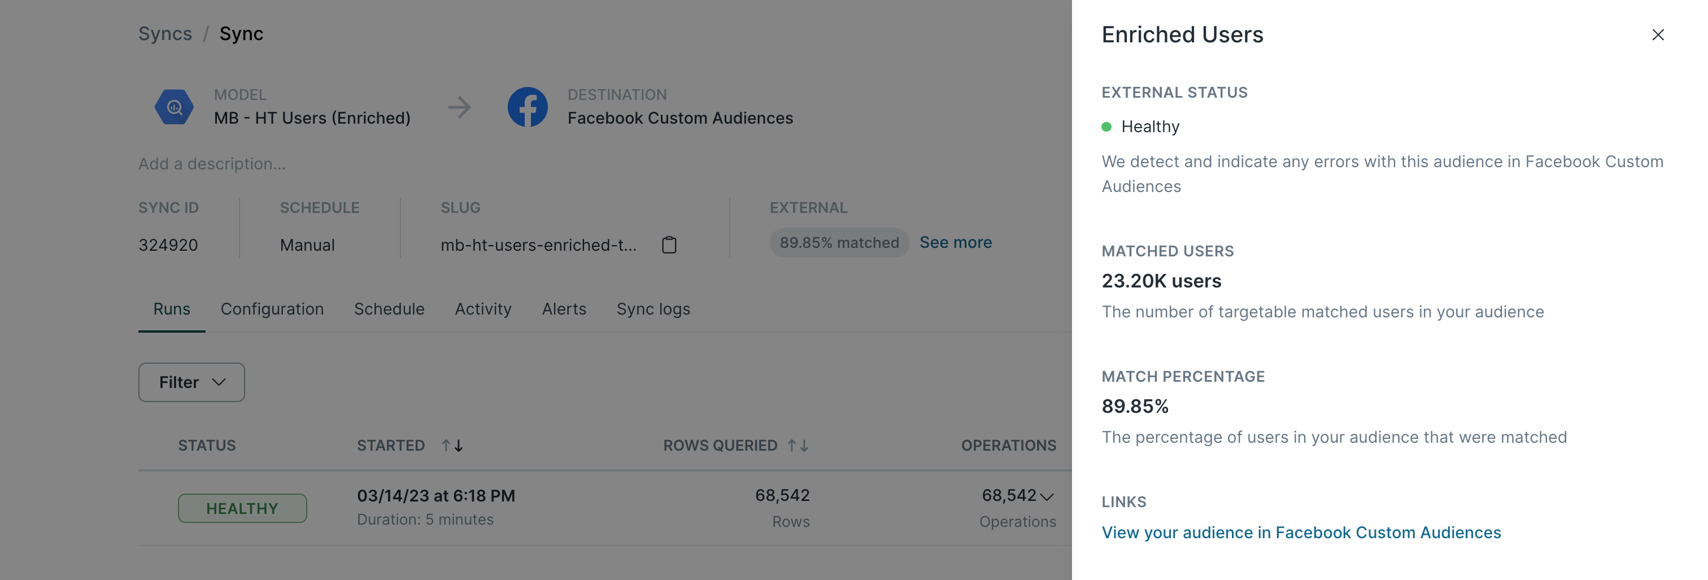The height and width of the screenshot is (580, 1708).
Task: Open the Schedule tab
Action: 389,309
